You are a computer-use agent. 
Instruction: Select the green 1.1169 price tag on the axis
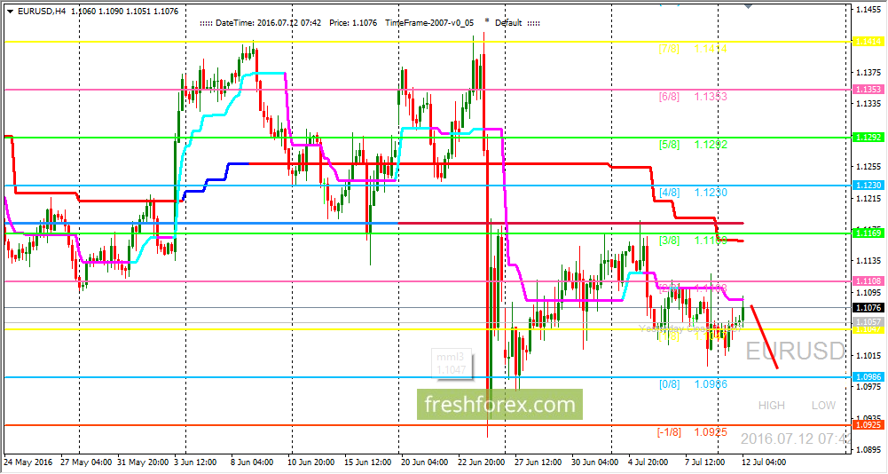pos(868,233)
